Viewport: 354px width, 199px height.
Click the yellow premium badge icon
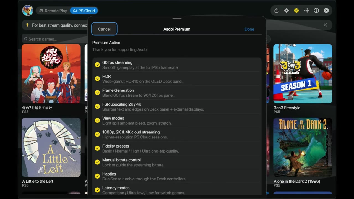point(296,11)
